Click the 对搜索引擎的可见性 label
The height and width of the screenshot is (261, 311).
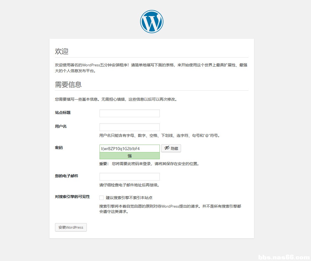pos(72,197)
